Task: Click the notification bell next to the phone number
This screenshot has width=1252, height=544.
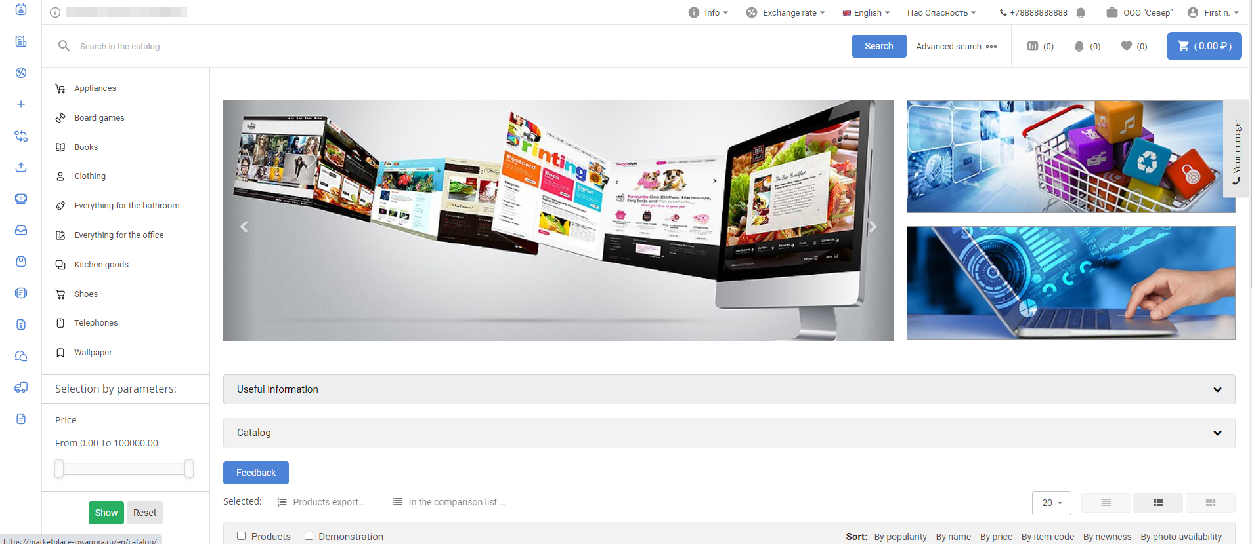Action: 1081,12
